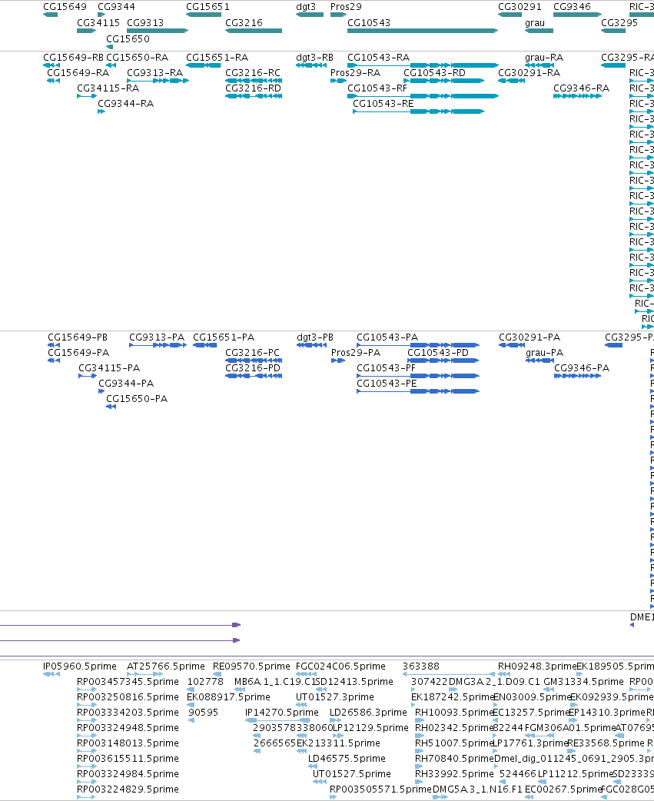Click EST label IP14270.5prime
The height and width of the screenshot is (801, 654).
tap(282, 713)
